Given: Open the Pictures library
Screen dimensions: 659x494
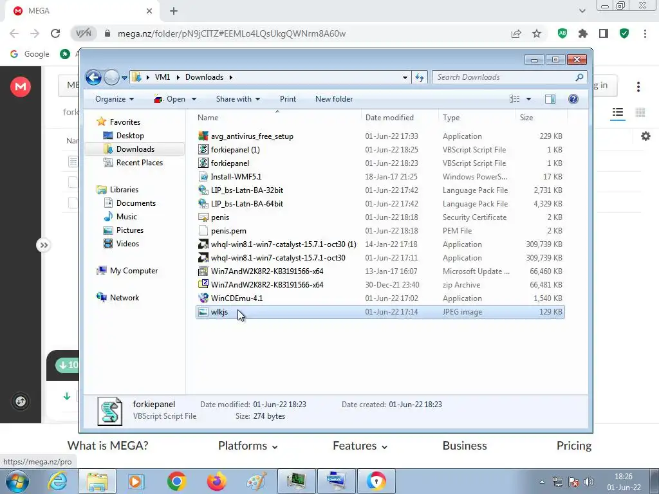Looking at the screenshot, I should tap(129, 230).
